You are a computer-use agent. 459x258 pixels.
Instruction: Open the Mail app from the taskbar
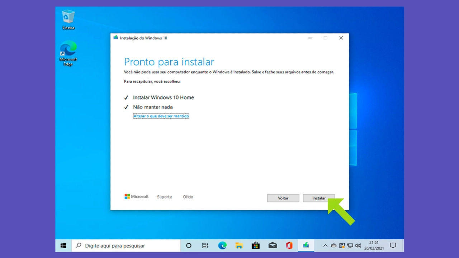273,245
